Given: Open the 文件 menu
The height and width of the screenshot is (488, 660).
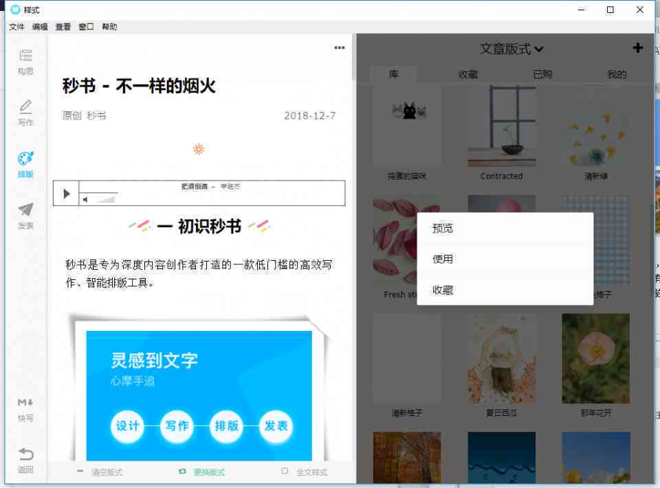Looking at the screenshot, I should tap(16, 27).
